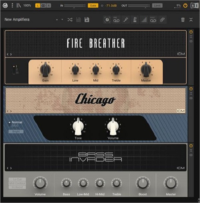200x203 pixels.
Task: Show the preset volume level tool
Action: [144, 20]
